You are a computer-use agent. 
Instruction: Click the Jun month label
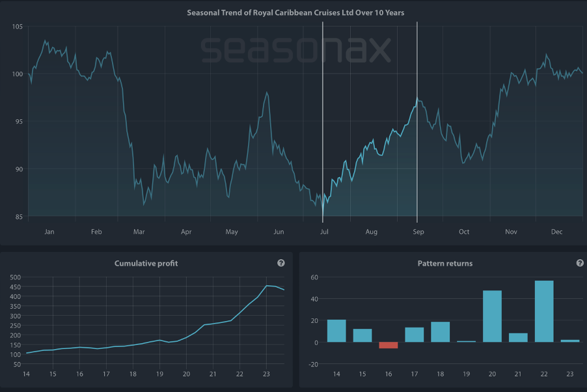279,232
